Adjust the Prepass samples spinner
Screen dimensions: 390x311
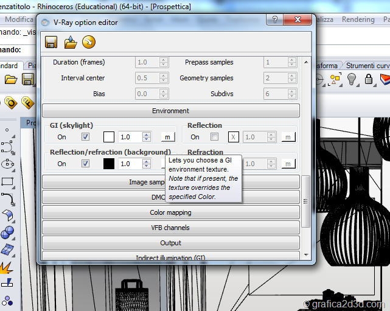(x=292, y=62)
